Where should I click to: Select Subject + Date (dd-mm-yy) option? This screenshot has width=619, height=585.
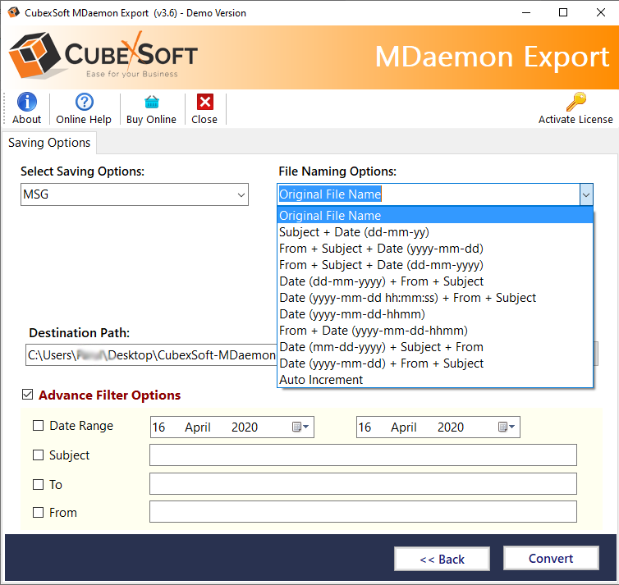click(x=354, y=232)
